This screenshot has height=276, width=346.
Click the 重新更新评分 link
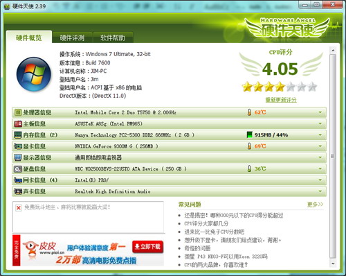click(x=281, y=100)
